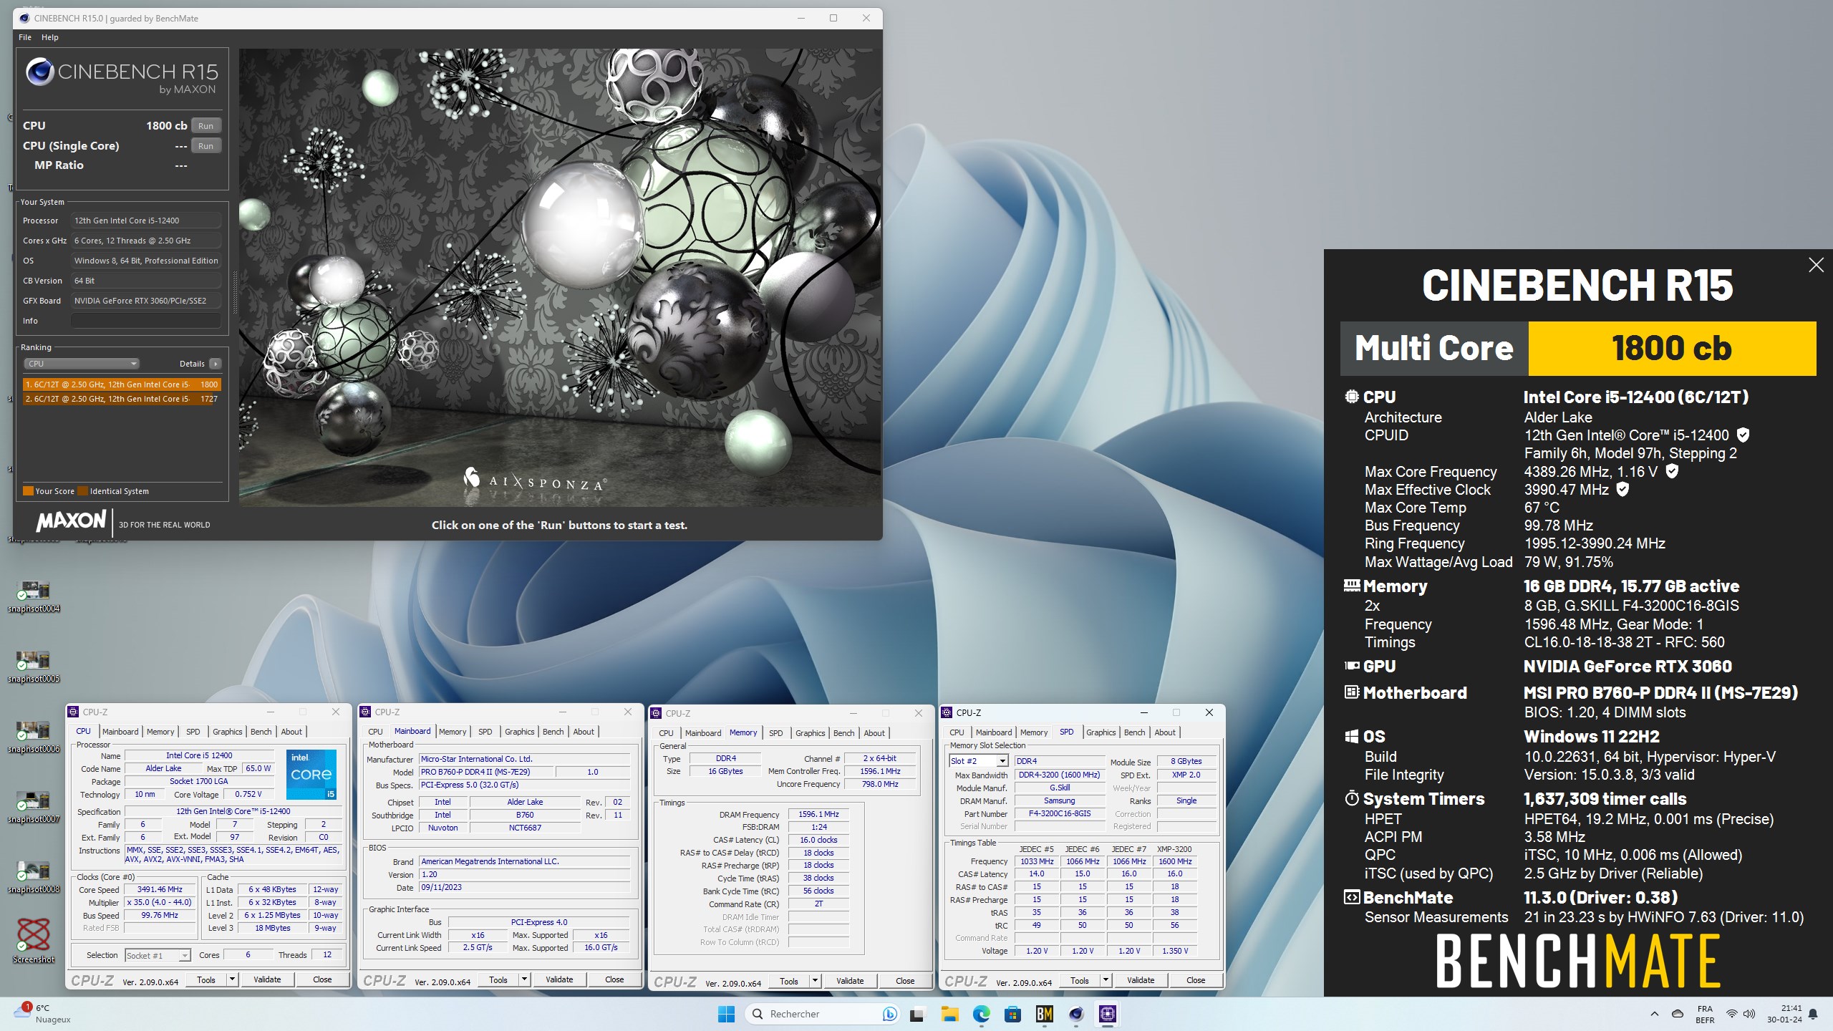This screenshot has height=1031, width=1833.
Task: Click the CPU chip icon in BenchMate panel
Action: point(1352,397)
